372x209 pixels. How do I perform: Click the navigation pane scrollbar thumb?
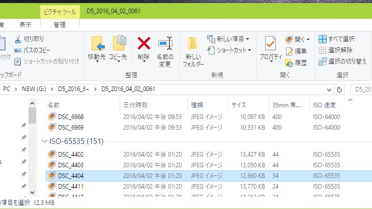click(x=33, y=115)
